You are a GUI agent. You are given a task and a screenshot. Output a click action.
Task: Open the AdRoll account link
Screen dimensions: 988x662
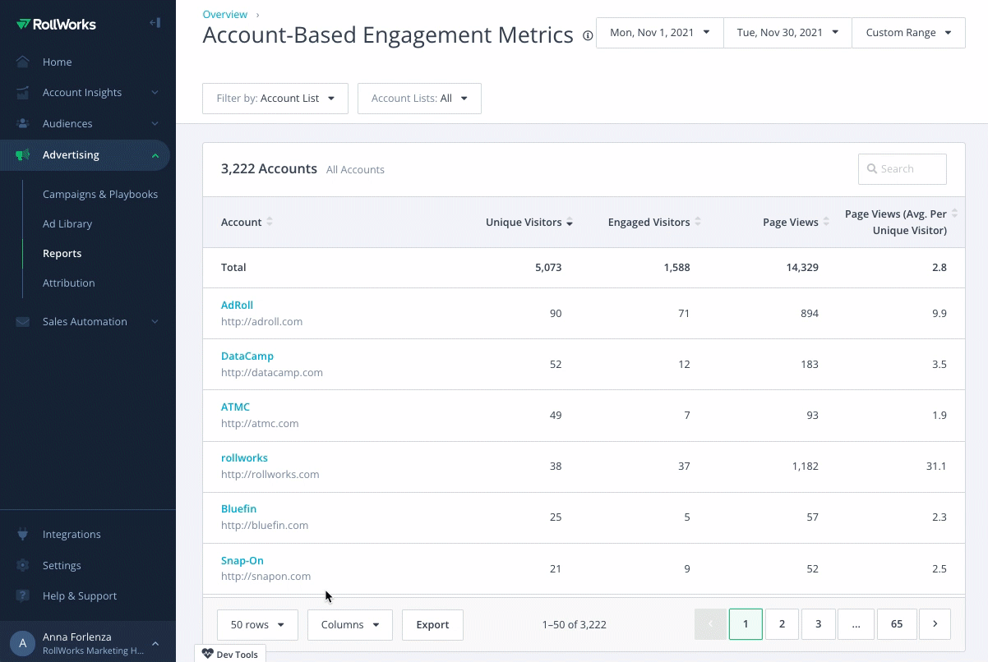pos(237,306)
